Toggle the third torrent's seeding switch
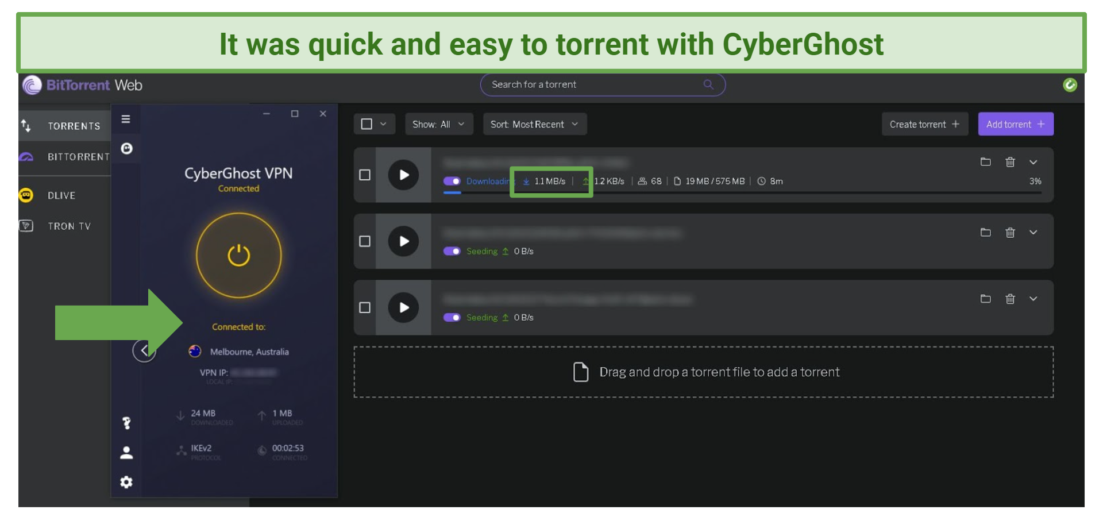 point(452,317)
